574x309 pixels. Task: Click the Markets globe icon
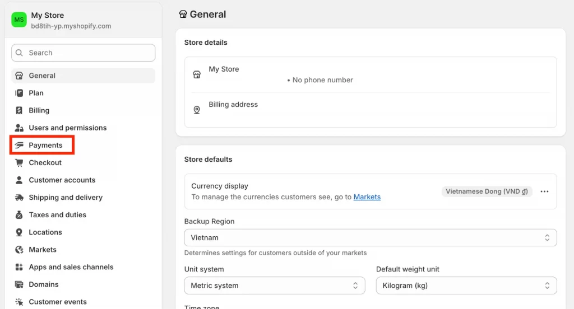click(19, 250)
